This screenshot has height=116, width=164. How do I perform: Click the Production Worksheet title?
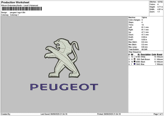[x=15, y=2]
